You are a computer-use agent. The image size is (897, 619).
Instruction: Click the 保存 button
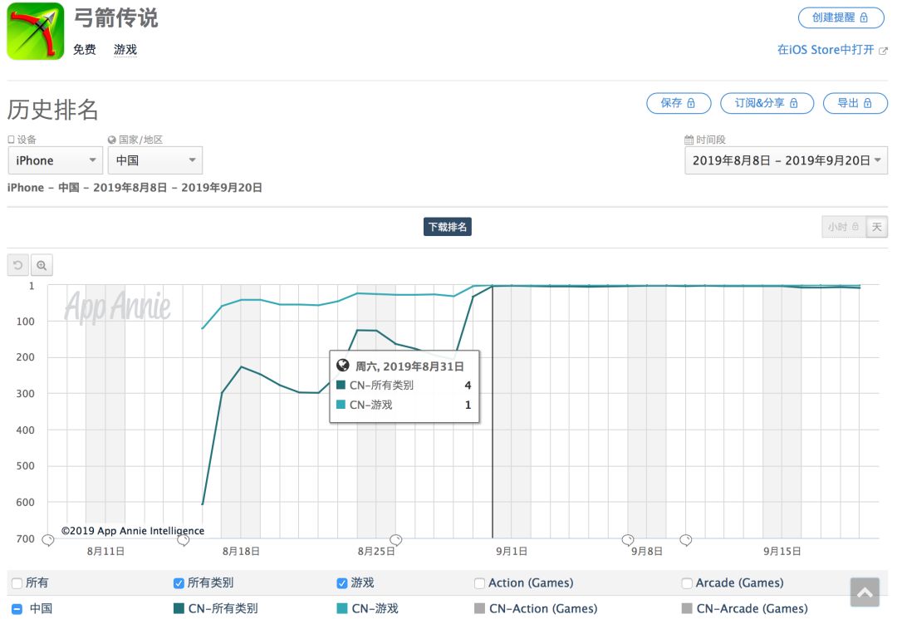pos(679,103)
